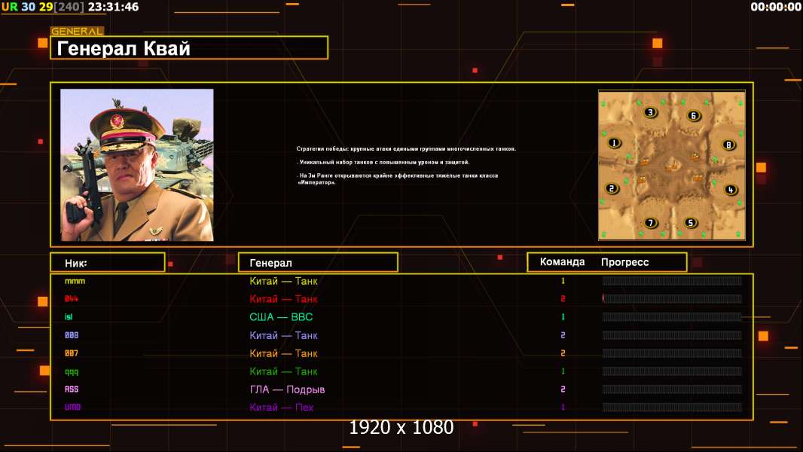Click the «Генерал» column header
Image resolution: width=803 pixels, height=452 pixels.
(318, 263)
